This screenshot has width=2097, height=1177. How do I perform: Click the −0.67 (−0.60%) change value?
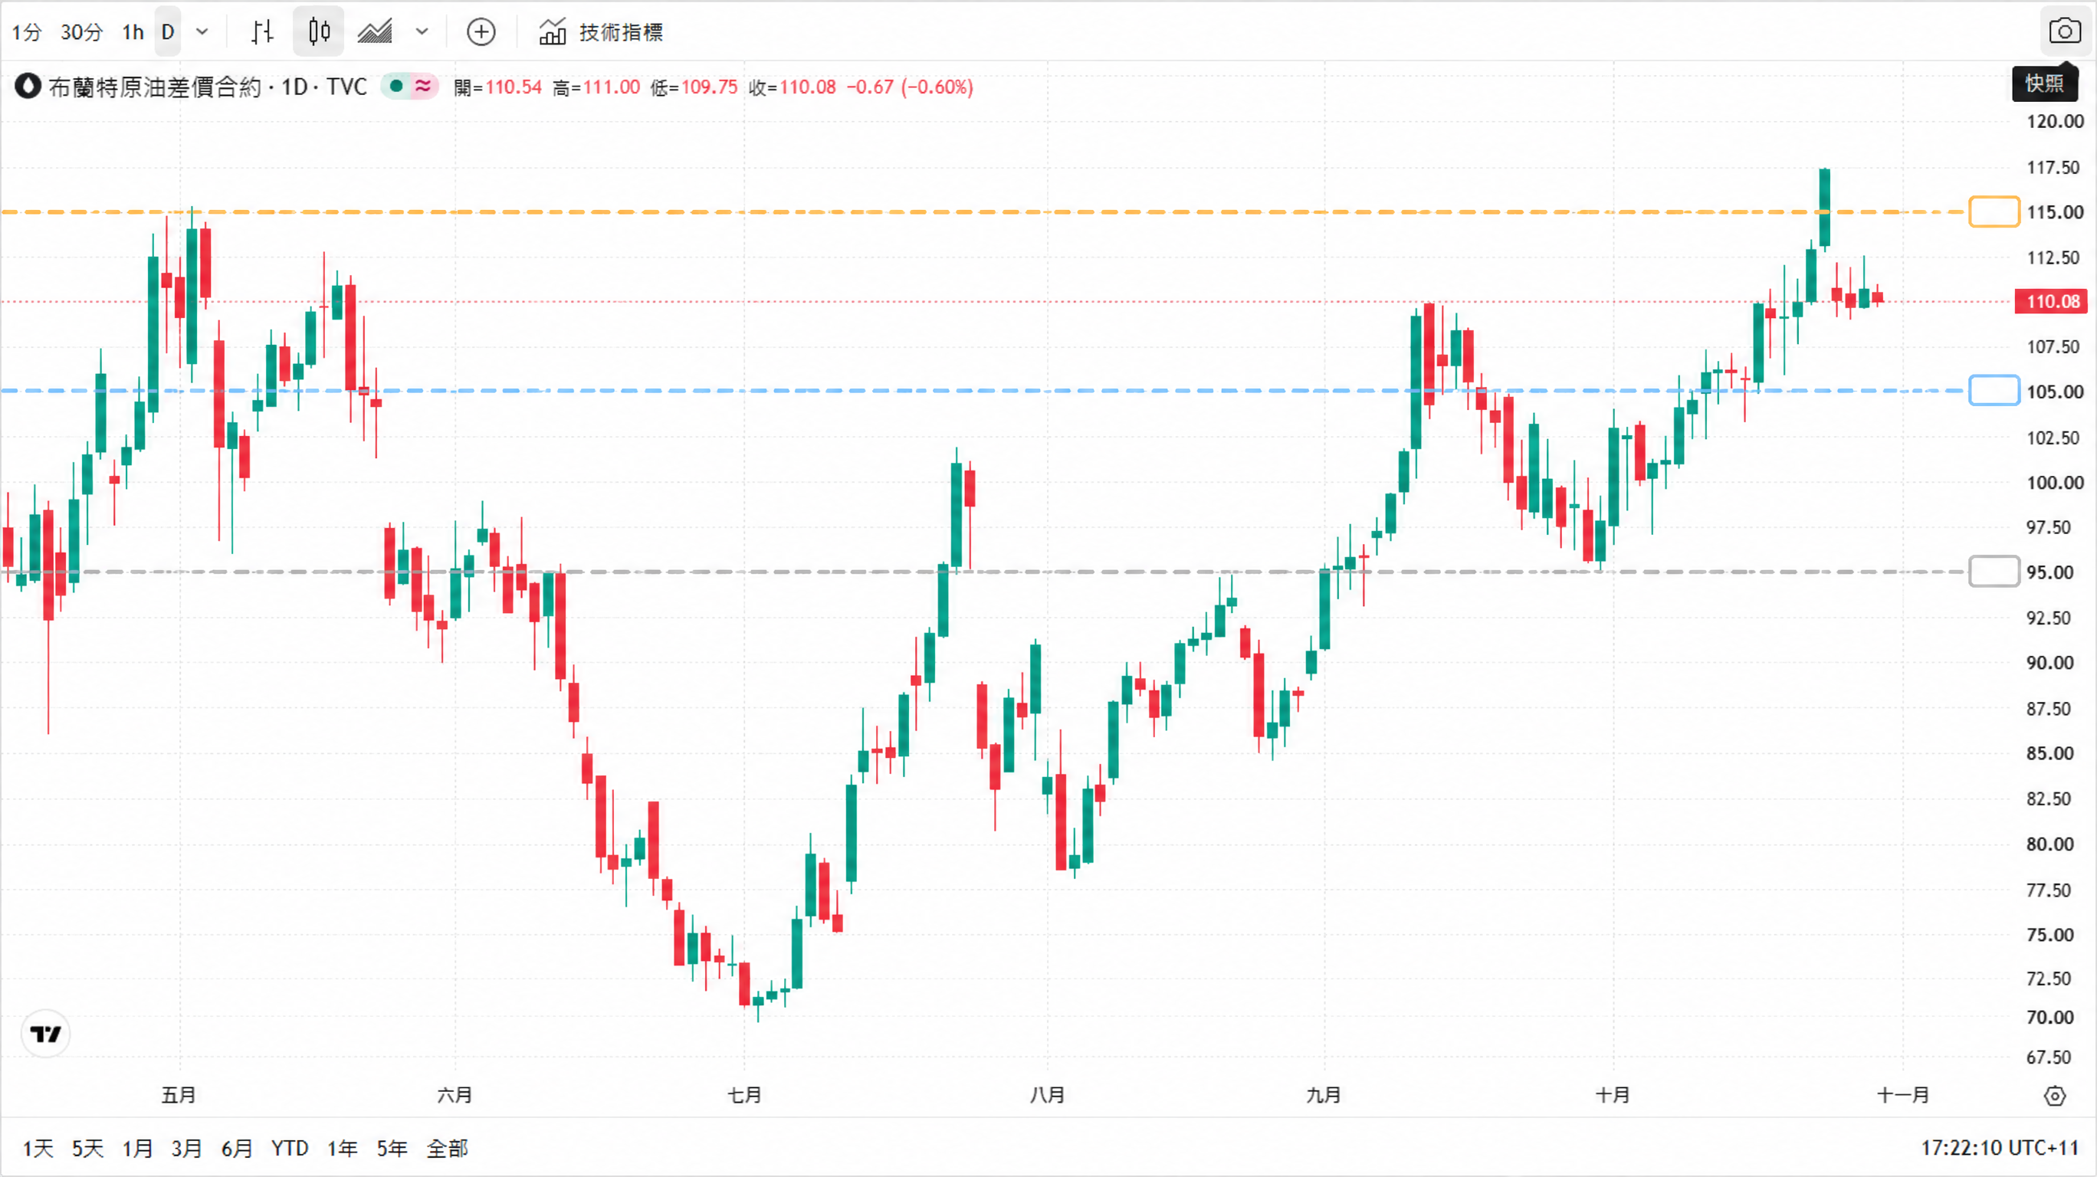[909, 87]
